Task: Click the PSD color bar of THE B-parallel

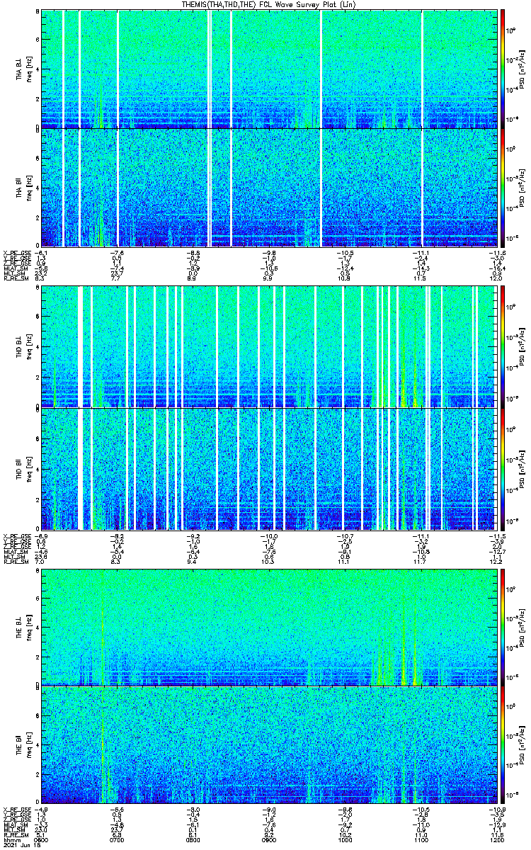Action: pyautogui.click(x=503, y=744)
